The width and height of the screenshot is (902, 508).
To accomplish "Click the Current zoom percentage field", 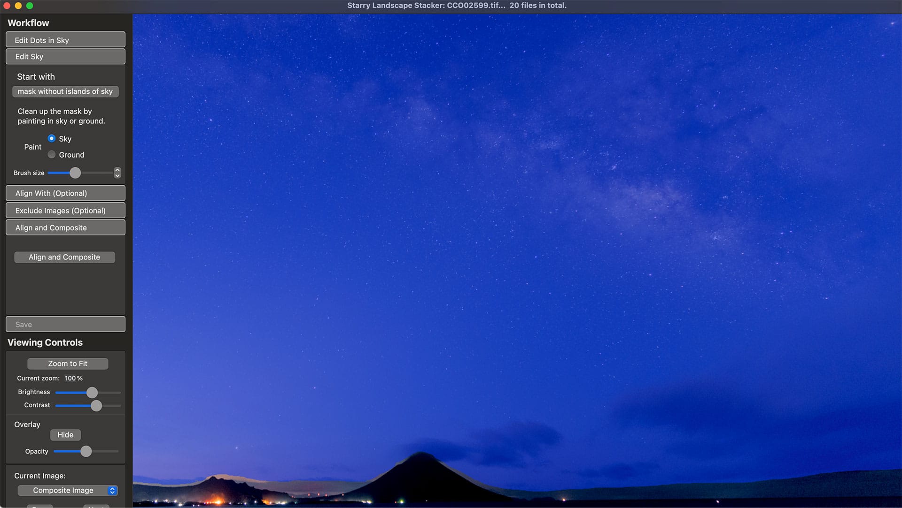I will click(x=70, y=378).
